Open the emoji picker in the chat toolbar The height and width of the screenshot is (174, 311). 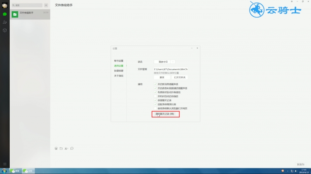(56, 148)
